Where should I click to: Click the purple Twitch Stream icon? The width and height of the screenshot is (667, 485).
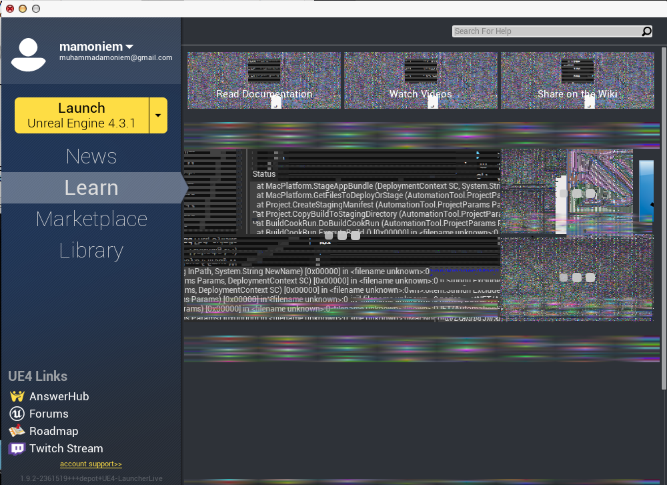(17, 448)
